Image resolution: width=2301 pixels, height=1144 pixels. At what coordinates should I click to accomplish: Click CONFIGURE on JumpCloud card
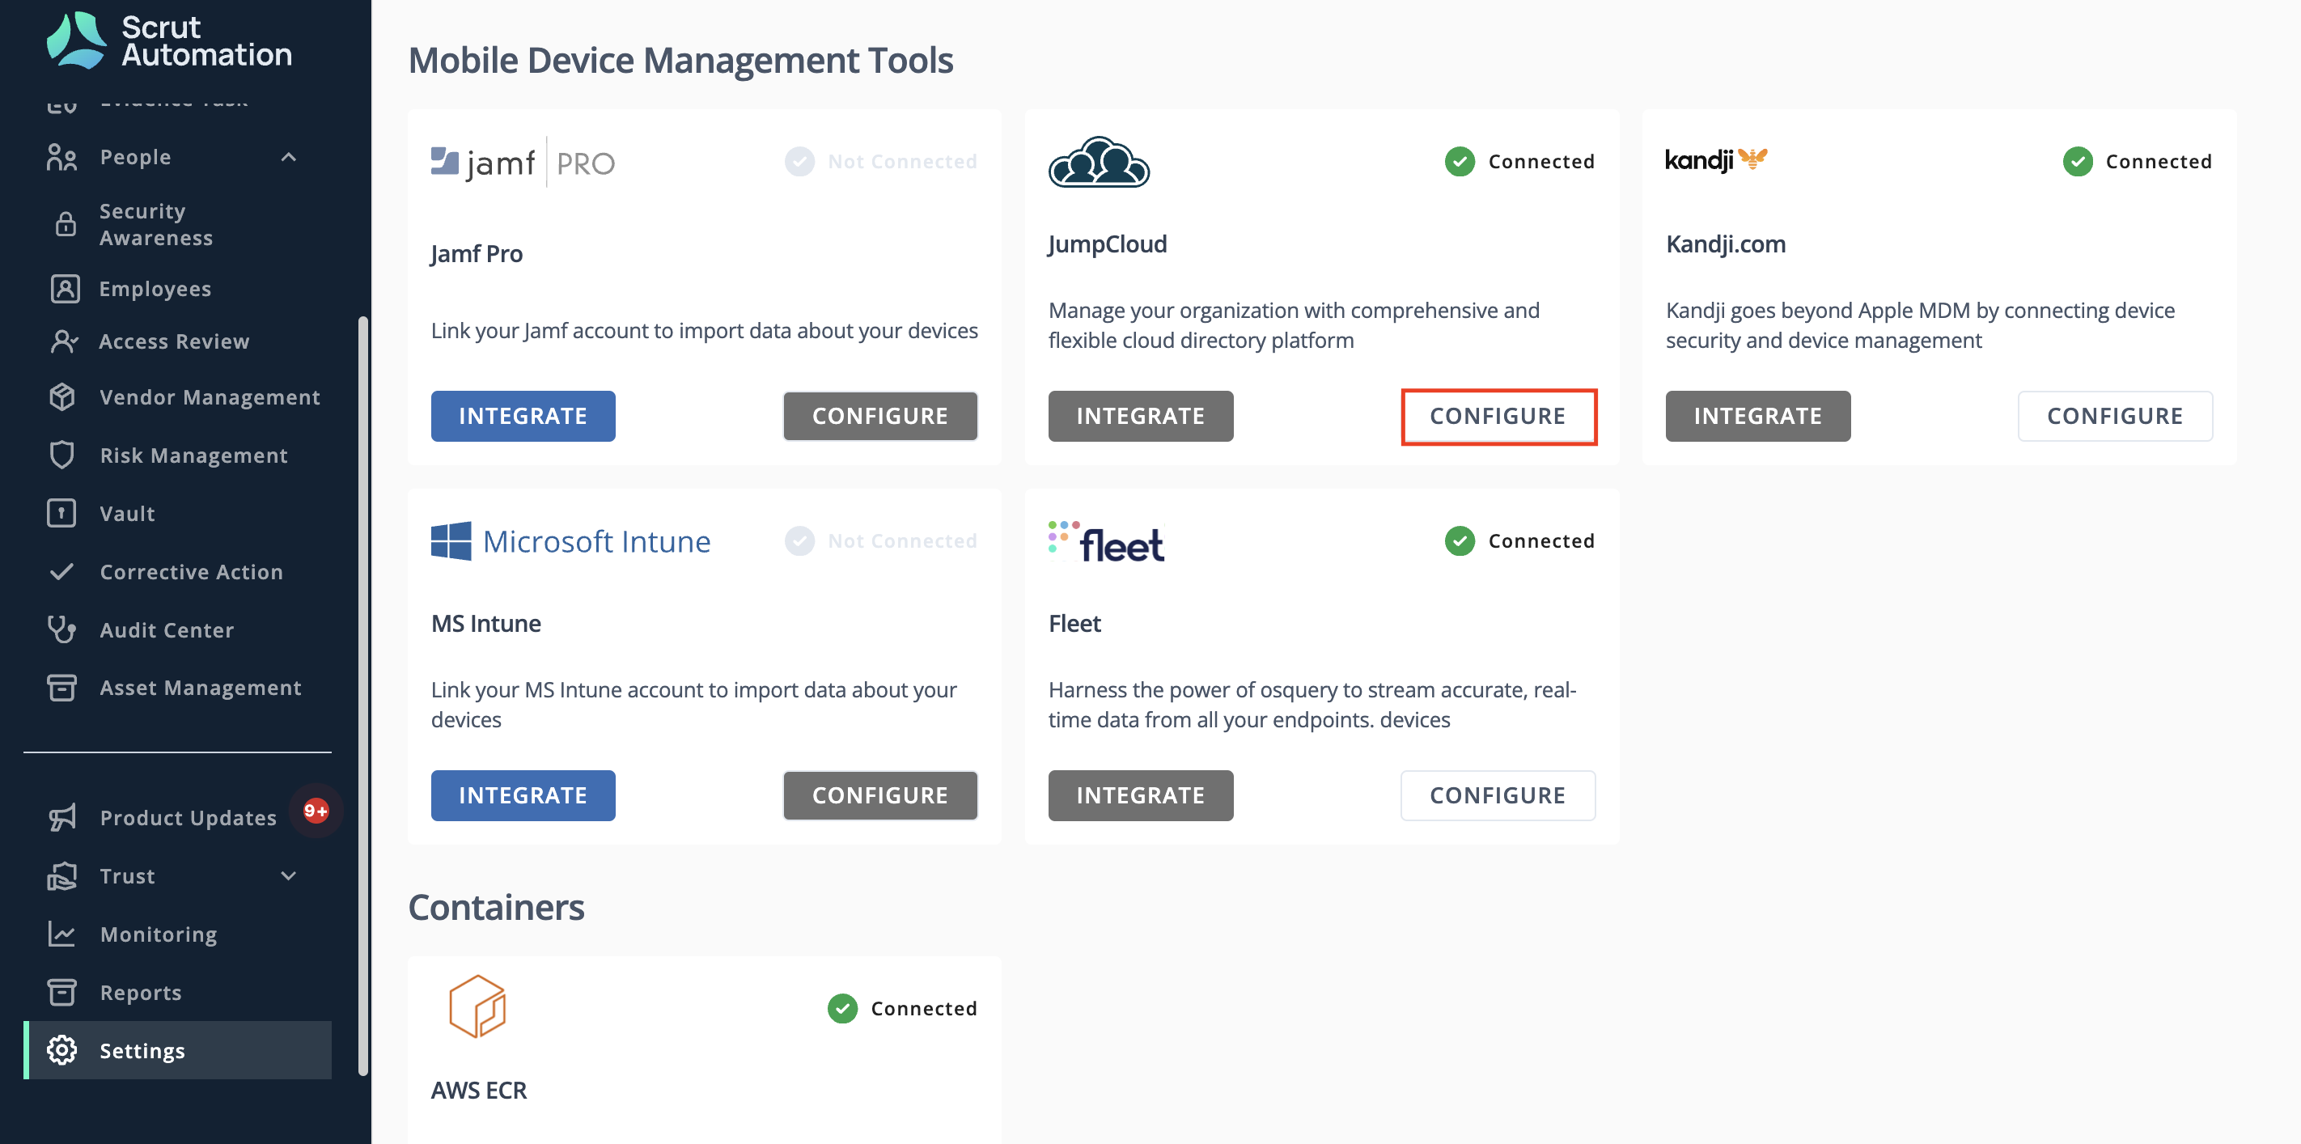pyautogui.click(x=1498, y=416)
